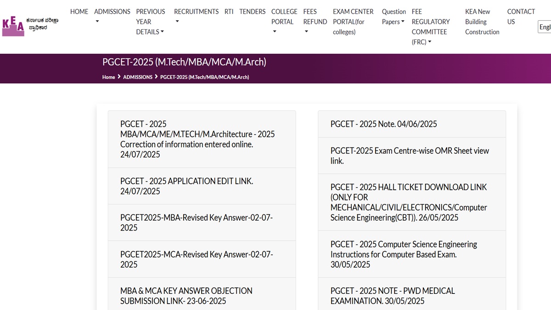Expand the RECRUITMENTS dropdown
The height and width of the screenshot is (310, 551).
196,17
